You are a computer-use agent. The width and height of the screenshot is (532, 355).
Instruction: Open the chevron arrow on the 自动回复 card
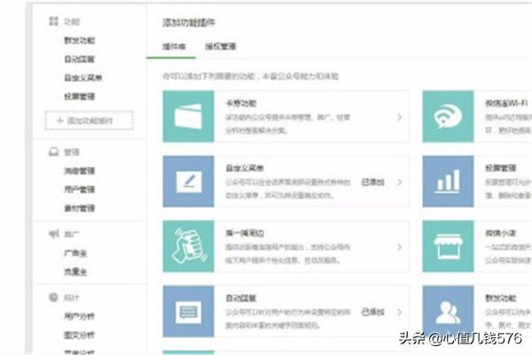(400, 312)
